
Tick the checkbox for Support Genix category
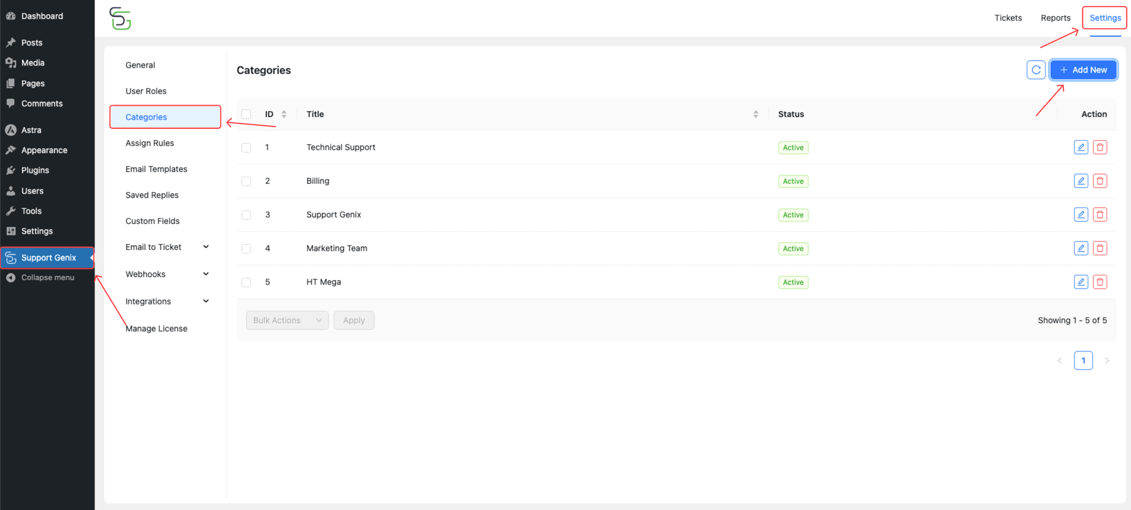246,215
